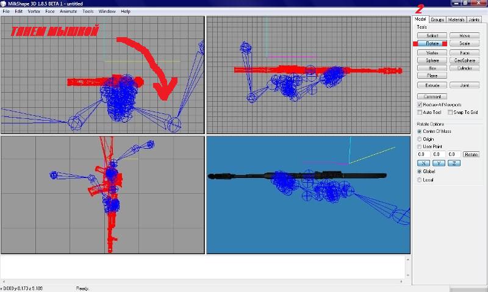The width and height of the screenshot is (488, 292).
Task: Switch to the Groups tab
Action: [x=437, y=20]
